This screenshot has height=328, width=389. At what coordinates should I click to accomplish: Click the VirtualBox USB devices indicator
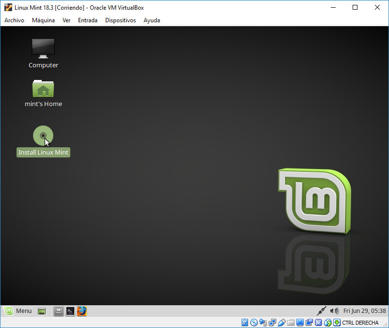pos(282,323)
